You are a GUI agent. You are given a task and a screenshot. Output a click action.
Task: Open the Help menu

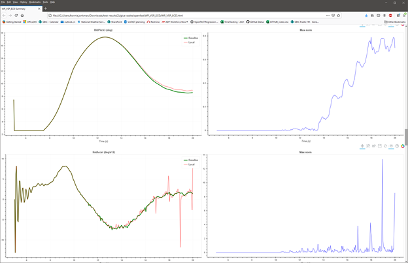pos(52,2)
